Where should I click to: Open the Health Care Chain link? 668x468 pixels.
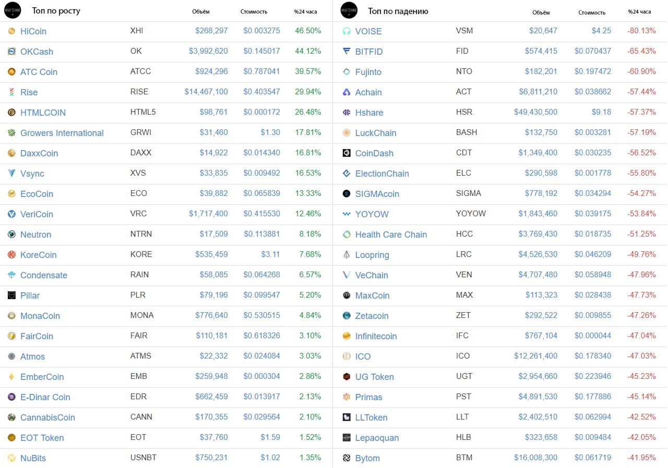pos(391,235)
